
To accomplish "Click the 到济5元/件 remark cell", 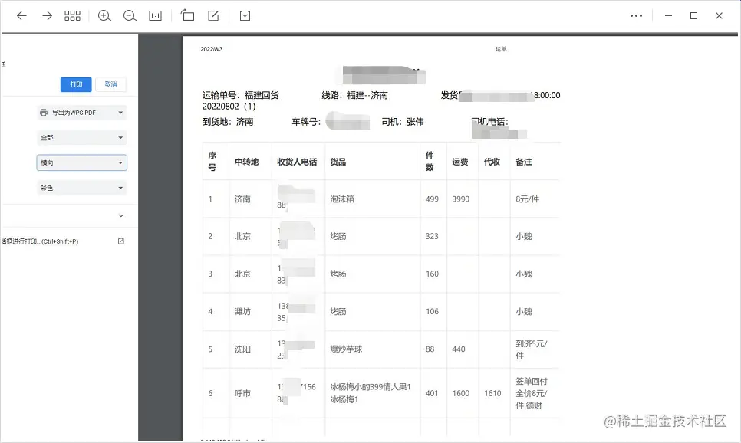I will (x=531, y=349).
